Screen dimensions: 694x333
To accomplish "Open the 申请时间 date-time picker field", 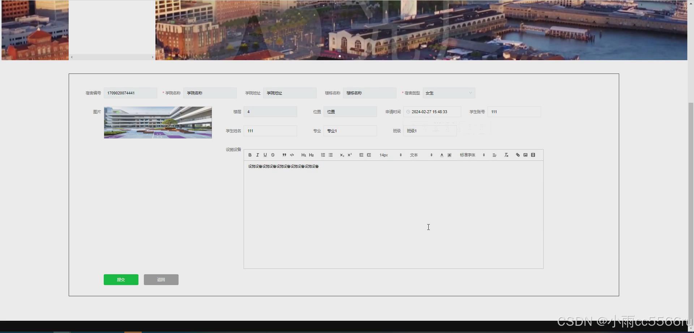I will [x=432, y=112].
